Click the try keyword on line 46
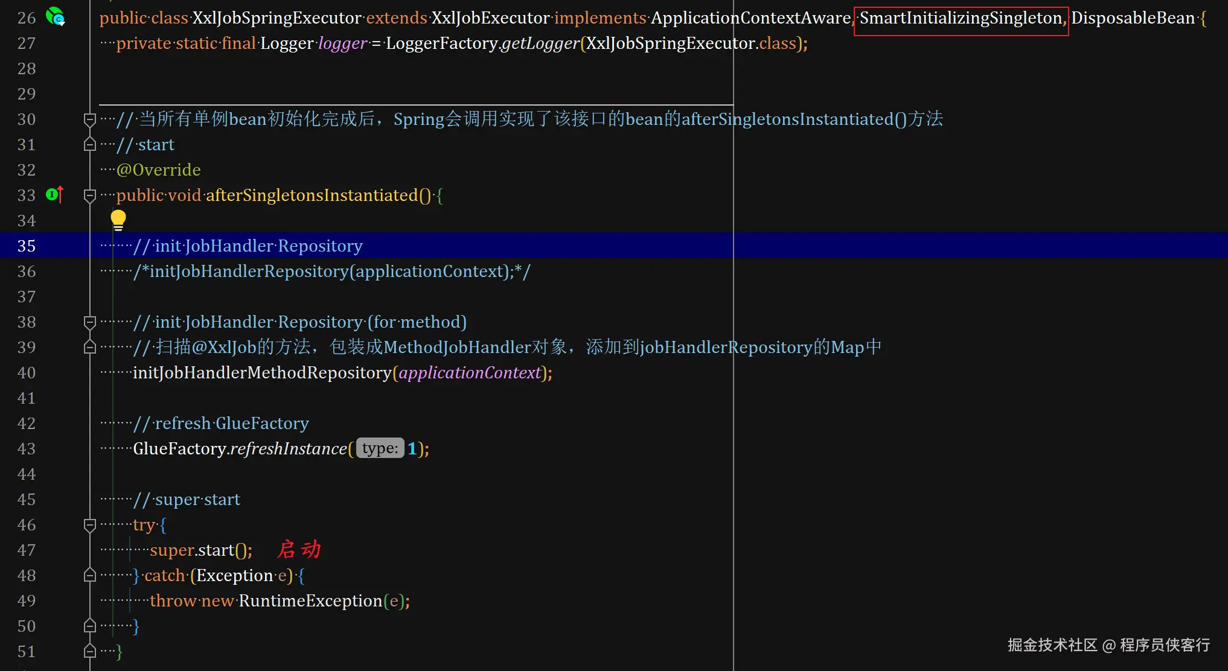The width and height of the screenshot is (1228, 671). tap(144, 525)
